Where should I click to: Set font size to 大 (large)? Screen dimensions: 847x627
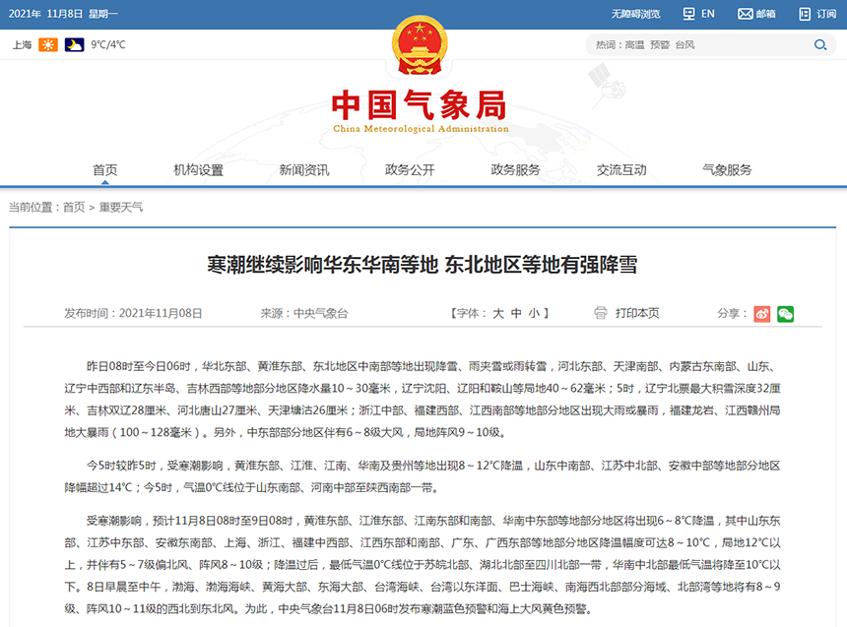click(498, 313)
